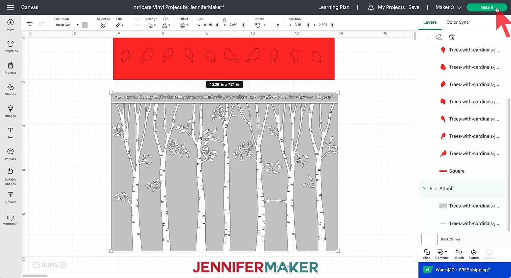Open the Operation Basic Cut dropdown
The image size is (511, 278).
pos(67,25)
